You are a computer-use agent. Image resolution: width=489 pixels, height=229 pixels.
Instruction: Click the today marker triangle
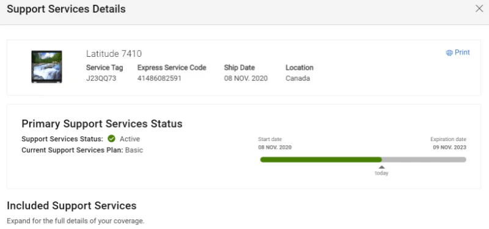coord(381,167)
